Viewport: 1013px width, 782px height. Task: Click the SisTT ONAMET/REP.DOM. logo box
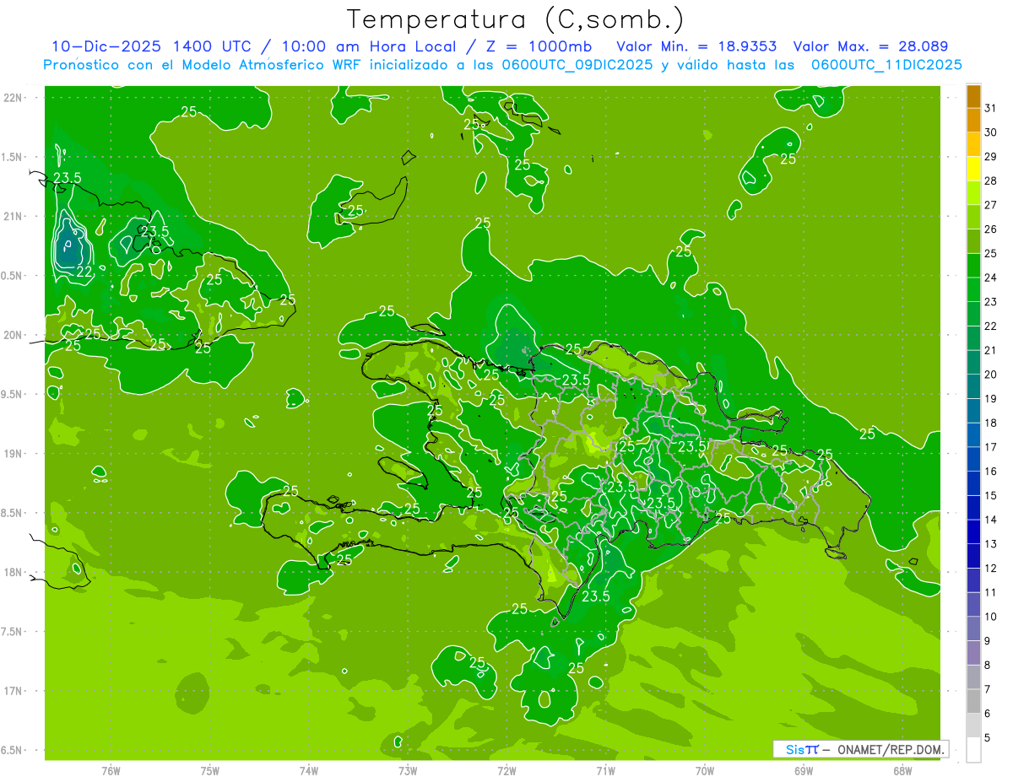pyautogui.click(x=860, y=749)
